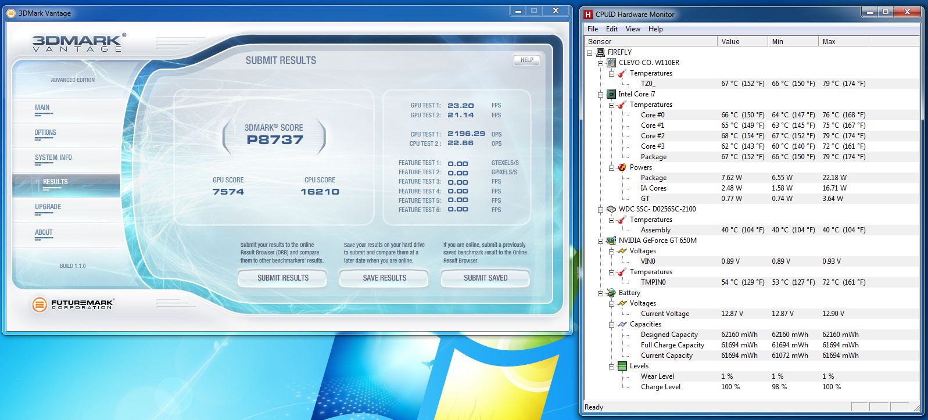Click the orange Futuremark Corporation logo
928x420 pixels.
(x=40, y=304)
